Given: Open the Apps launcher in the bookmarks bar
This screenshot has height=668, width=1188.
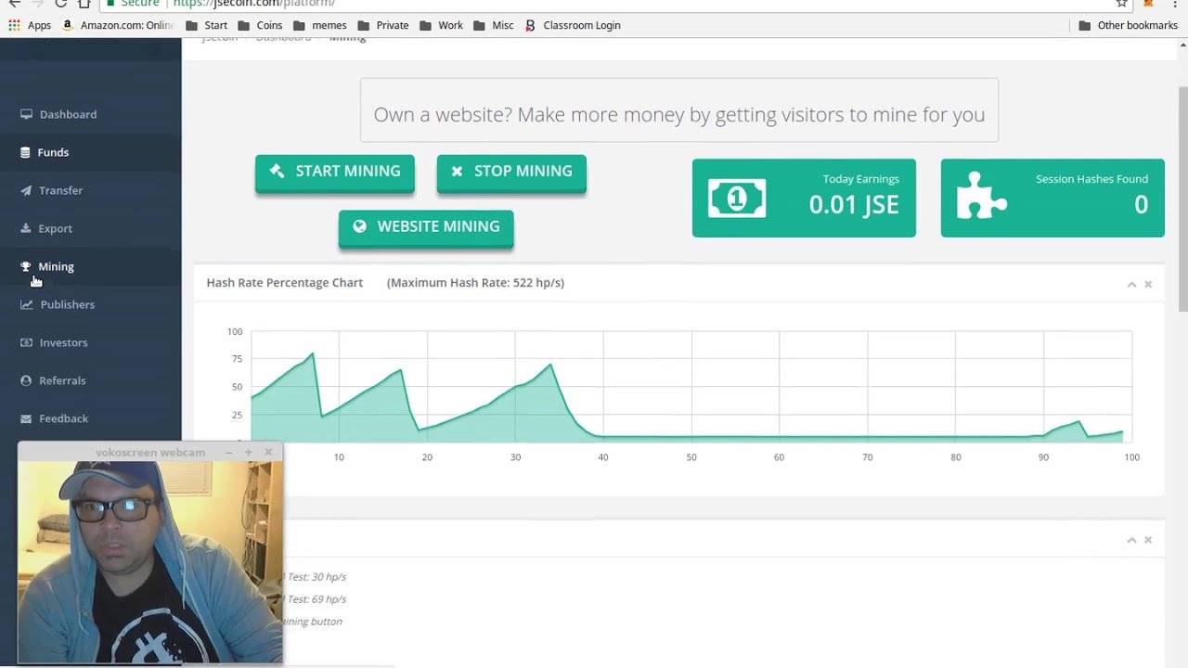Looking at the screenshot, I should [30, 25].
